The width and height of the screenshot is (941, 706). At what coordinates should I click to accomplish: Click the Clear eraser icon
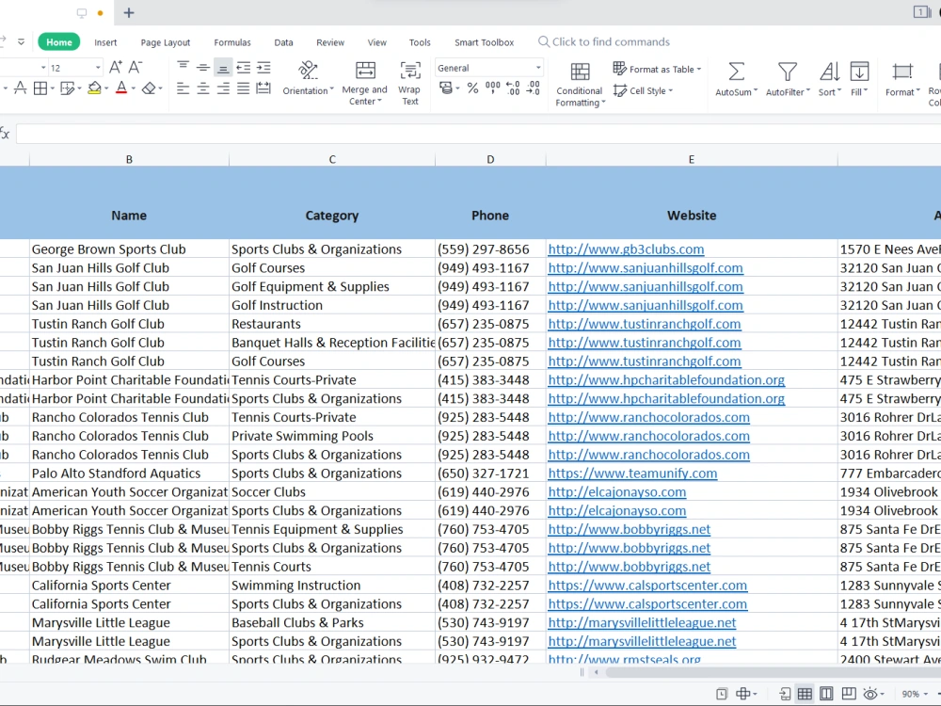pos(149,88)
